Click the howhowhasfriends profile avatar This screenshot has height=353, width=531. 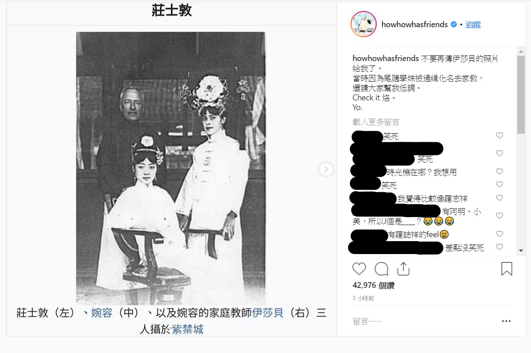[363, 24]
